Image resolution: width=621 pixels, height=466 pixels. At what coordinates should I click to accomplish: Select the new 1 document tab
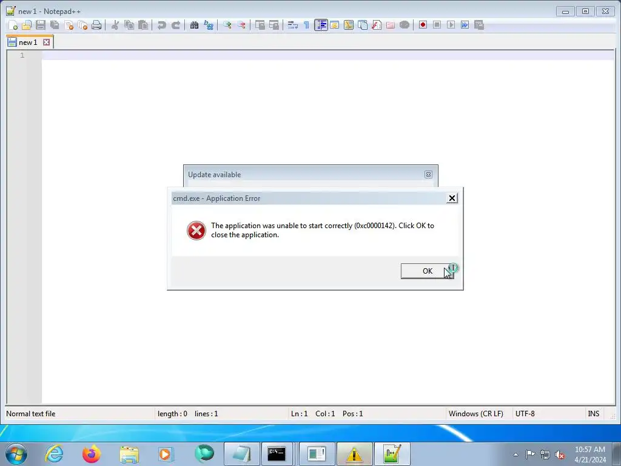[28, 42]
